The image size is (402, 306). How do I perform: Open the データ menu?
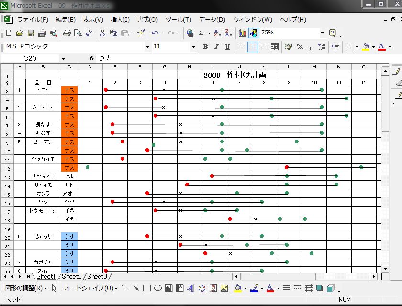[212, 20]
